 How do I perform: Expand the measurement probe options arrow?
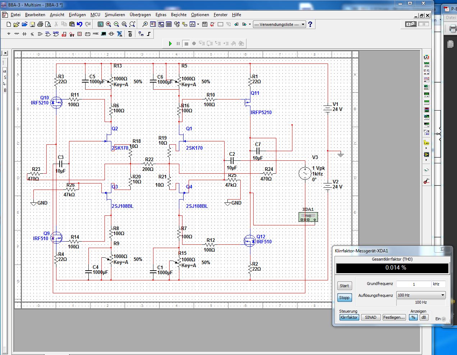point(426,148)
